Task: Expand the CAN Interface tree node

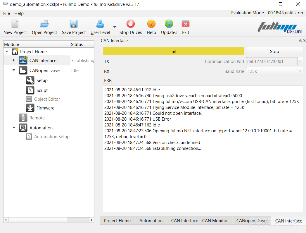Action: (x=14, y=60)
